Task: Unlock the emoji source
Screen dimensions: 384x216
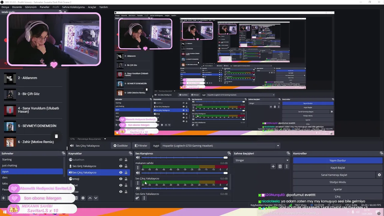Action: pyautogui.click(x=126, y=179)
